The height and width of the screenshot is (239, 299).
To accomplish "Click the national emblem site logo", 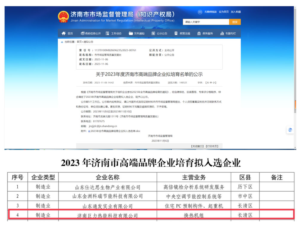I will coord(64,16).
